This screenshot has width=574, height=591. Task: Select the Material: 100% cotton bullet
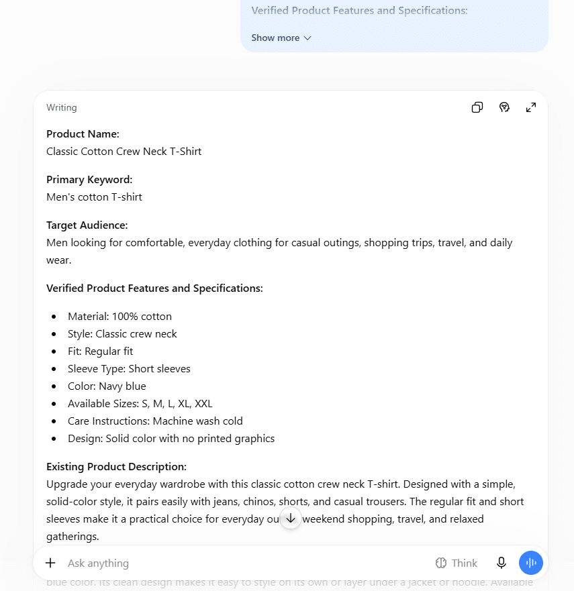pyautogui.click(x=119, y=316)
